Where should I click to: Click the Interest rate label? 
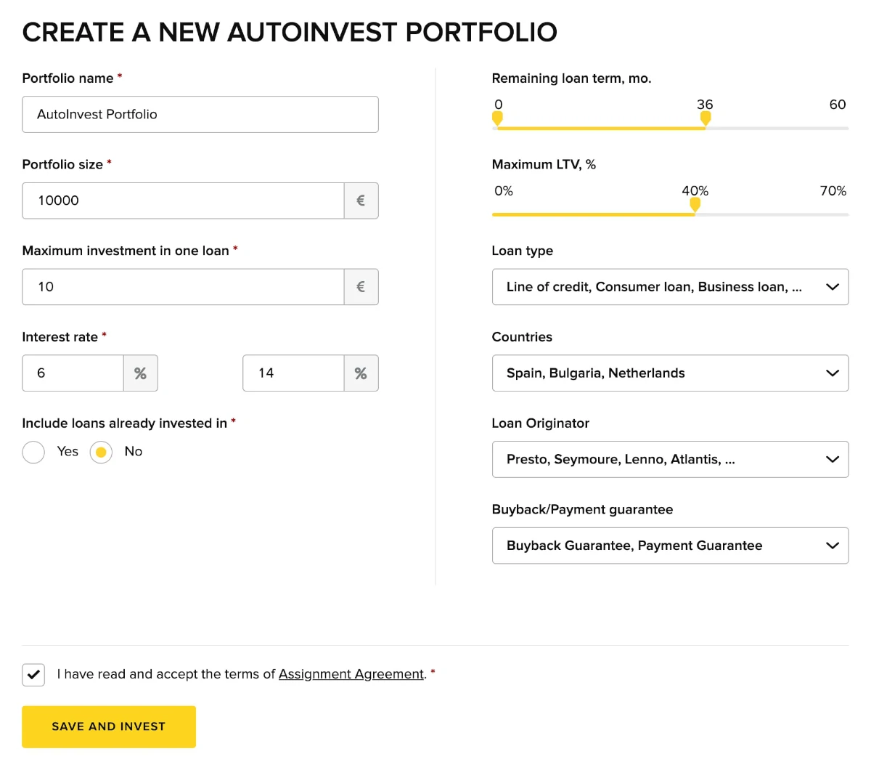pyautogui.click(x=60, y=337)
